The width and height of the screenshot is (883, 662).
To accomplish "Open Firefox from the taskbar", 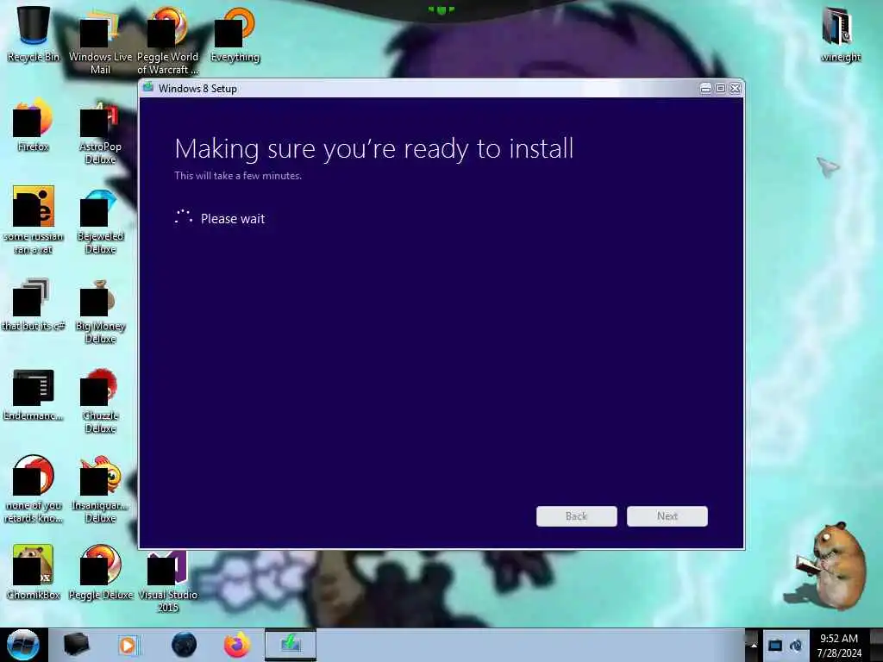I will [237, 645].
